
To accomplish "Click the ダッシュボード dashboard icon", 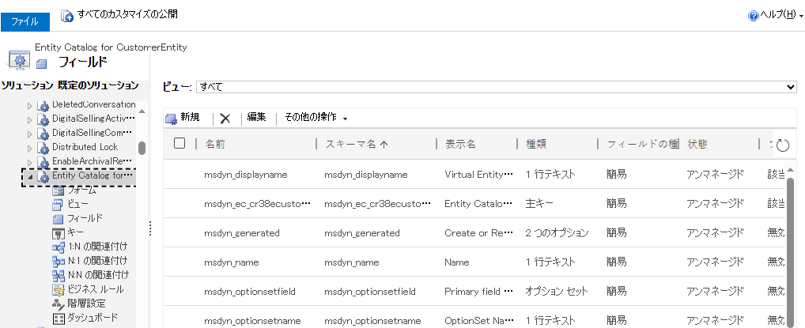I will 59,319.
